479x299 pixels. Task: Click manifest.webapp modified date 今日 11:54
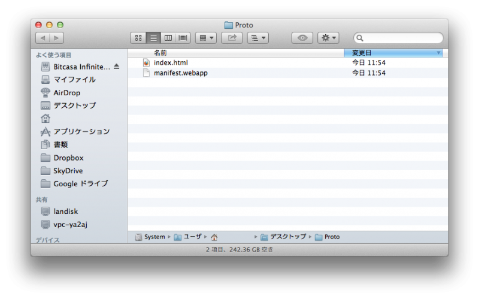[x=369, y=73]
